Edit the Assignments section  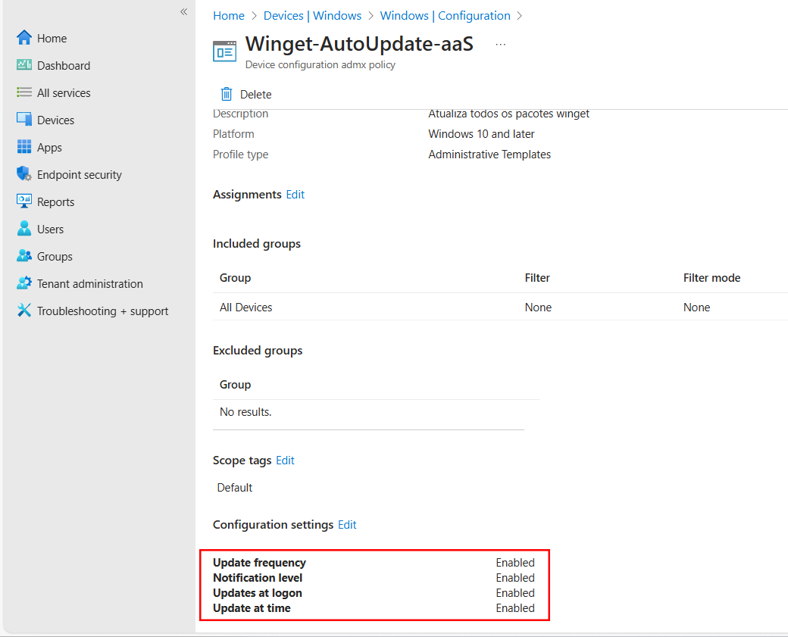(x=295, y=195)
